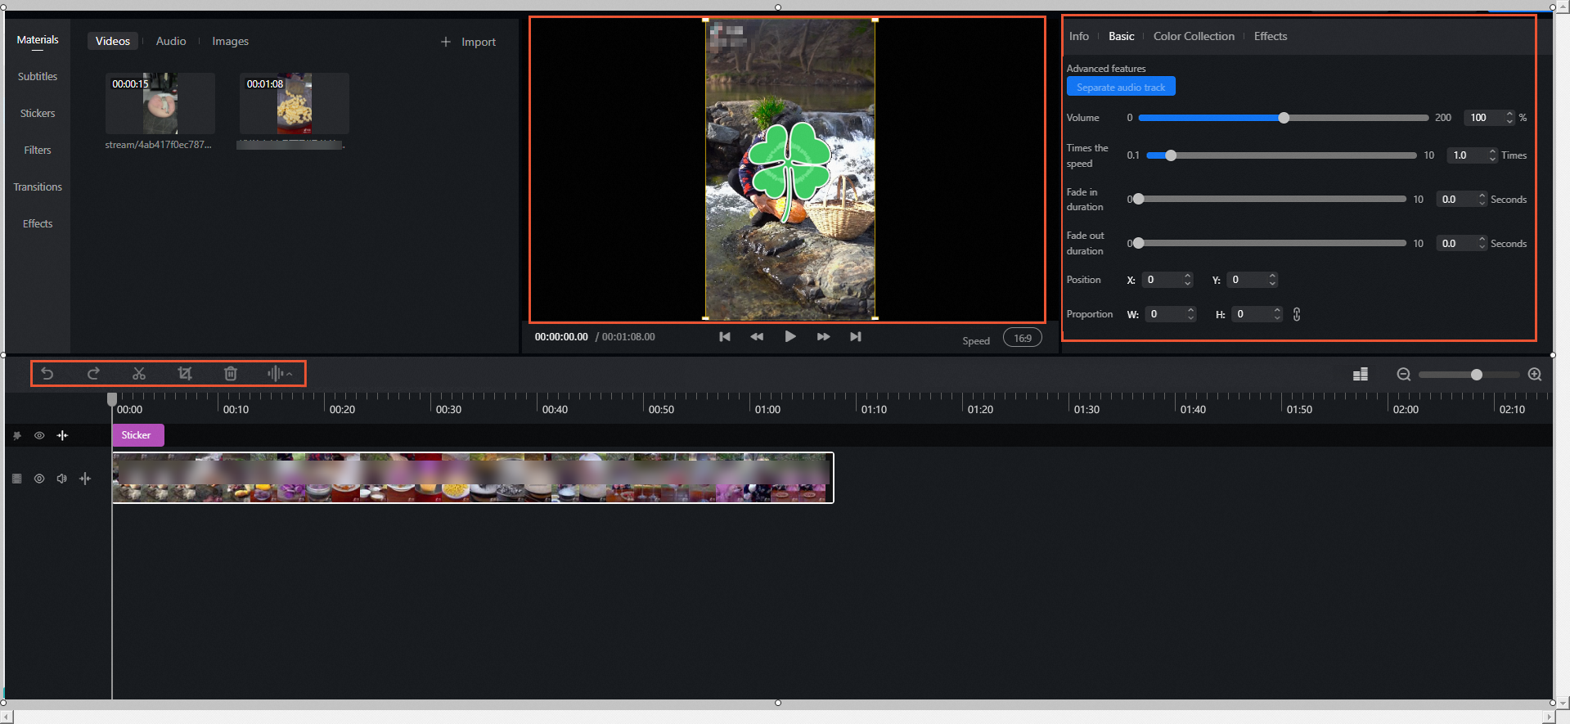Switch to the Audio tab
Screen dimensions: 1570x724
[171, 41]
